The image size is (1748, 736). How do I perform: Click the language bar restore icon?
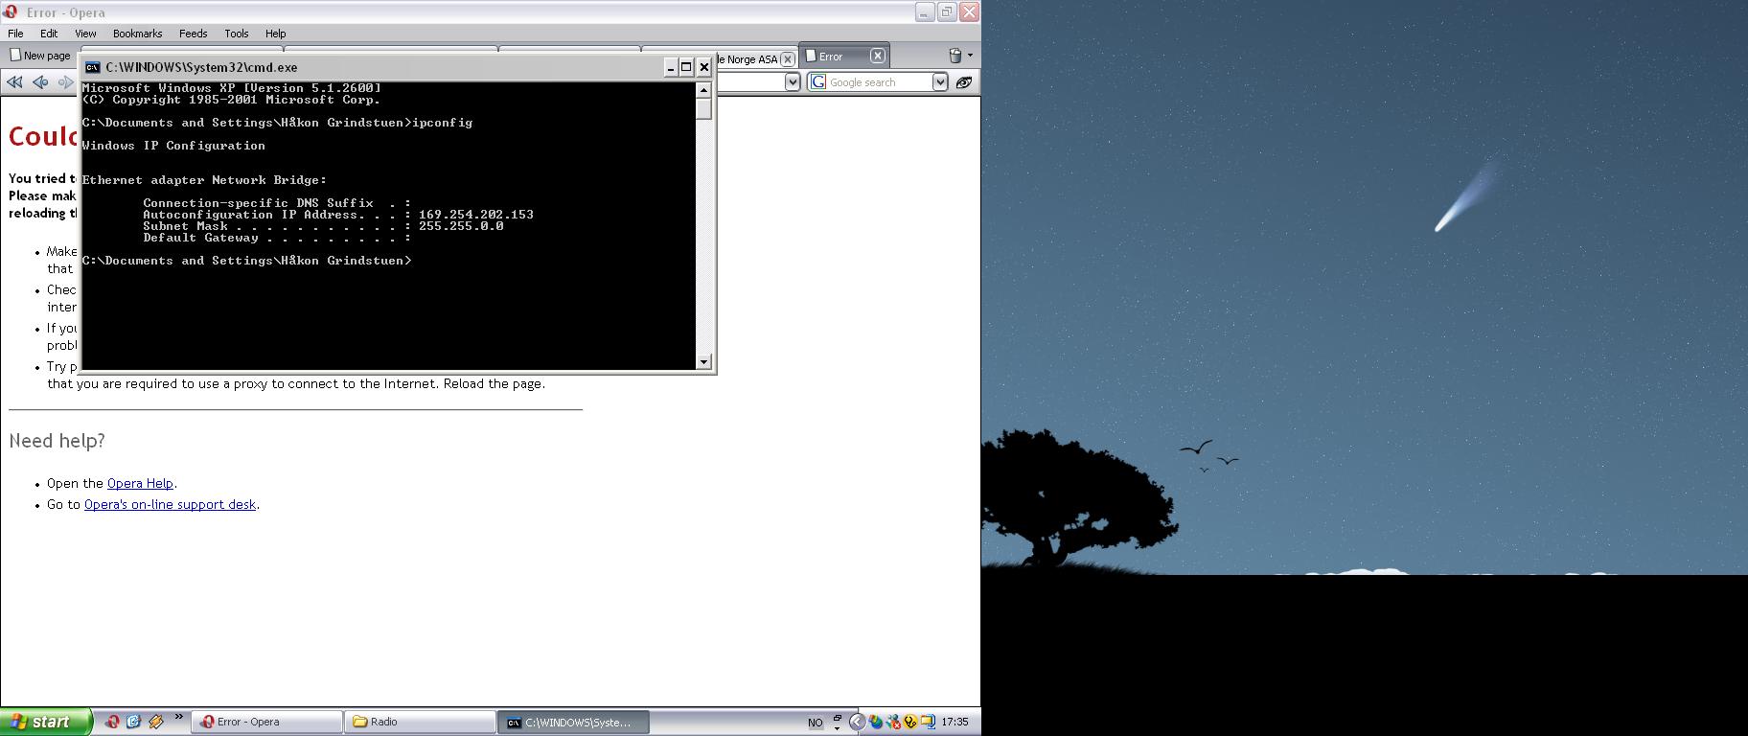[x=837, y=717]
